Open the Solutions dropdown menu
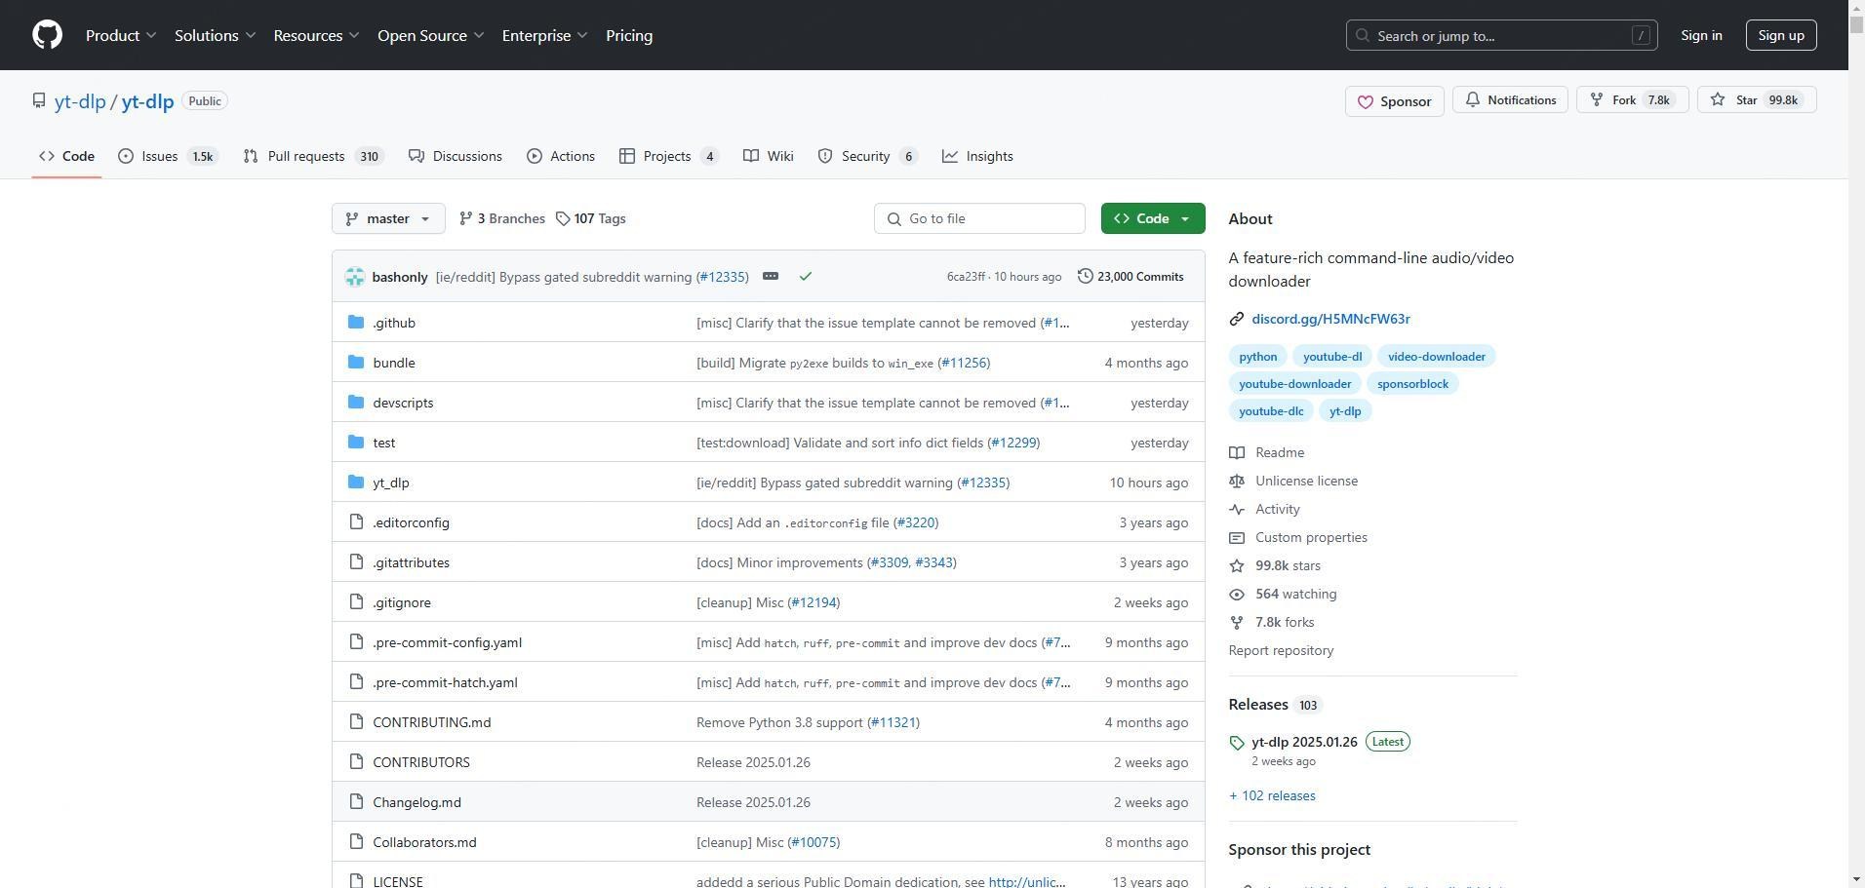Screen dimensions: 1865x888 [215, 35]
